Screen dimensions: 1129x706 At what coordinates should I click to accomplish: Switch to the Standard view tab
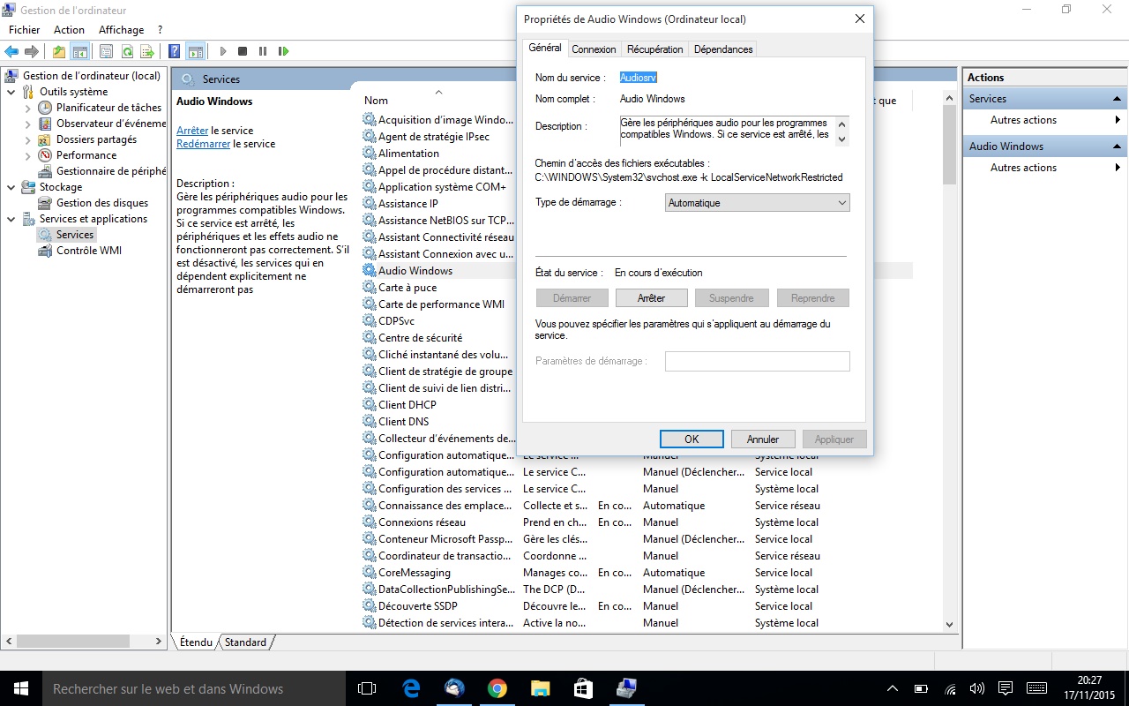(x=245, y=642)
